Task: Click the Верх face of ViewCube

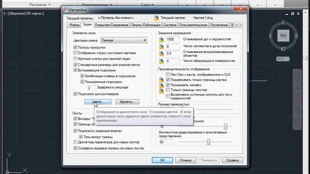Action: (283, 35)
